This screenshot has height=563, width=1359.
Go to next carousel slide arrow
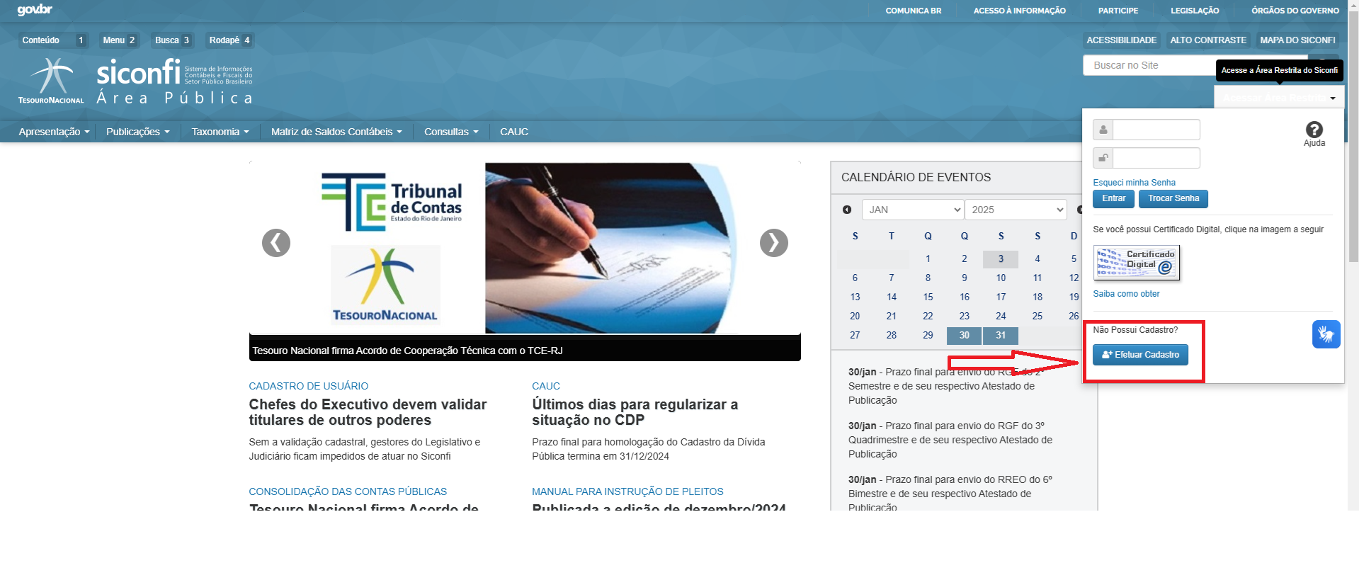click(x=774, y=243)
